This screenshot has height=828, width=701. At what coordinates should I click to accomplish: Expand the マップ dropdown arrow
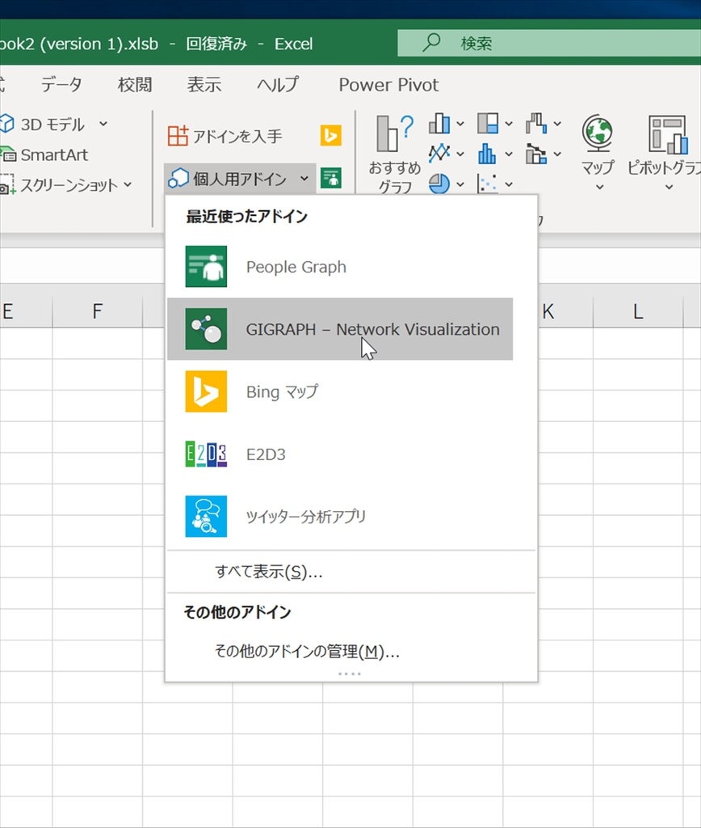(600, 188)
